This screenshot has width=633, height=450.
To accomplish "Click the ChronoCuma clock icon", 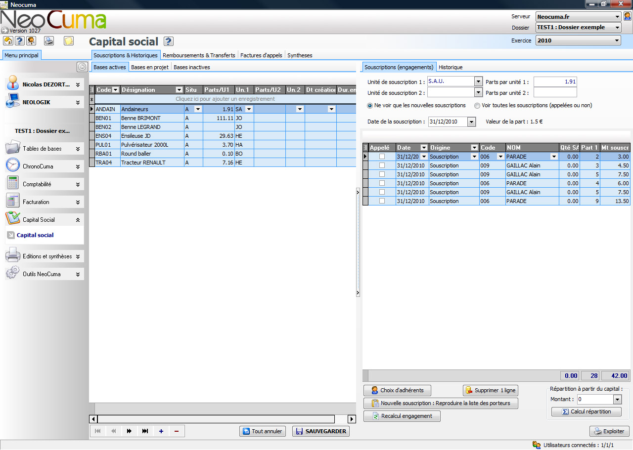I will [13, 165].
